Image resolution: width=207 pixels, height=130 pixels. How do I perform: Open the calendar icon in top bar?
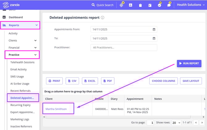point(150,5)
